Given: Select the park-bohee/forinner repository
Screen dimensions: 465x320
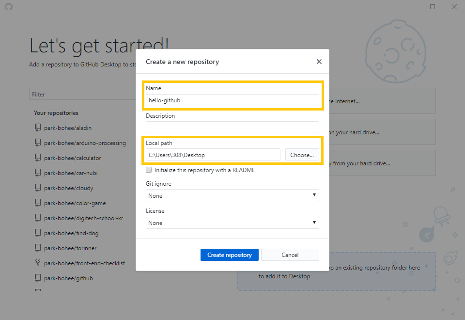Looking at the screenshot, I should 70,248.
